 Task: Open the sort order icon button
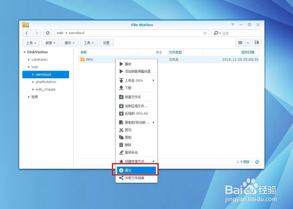[257, 43]
